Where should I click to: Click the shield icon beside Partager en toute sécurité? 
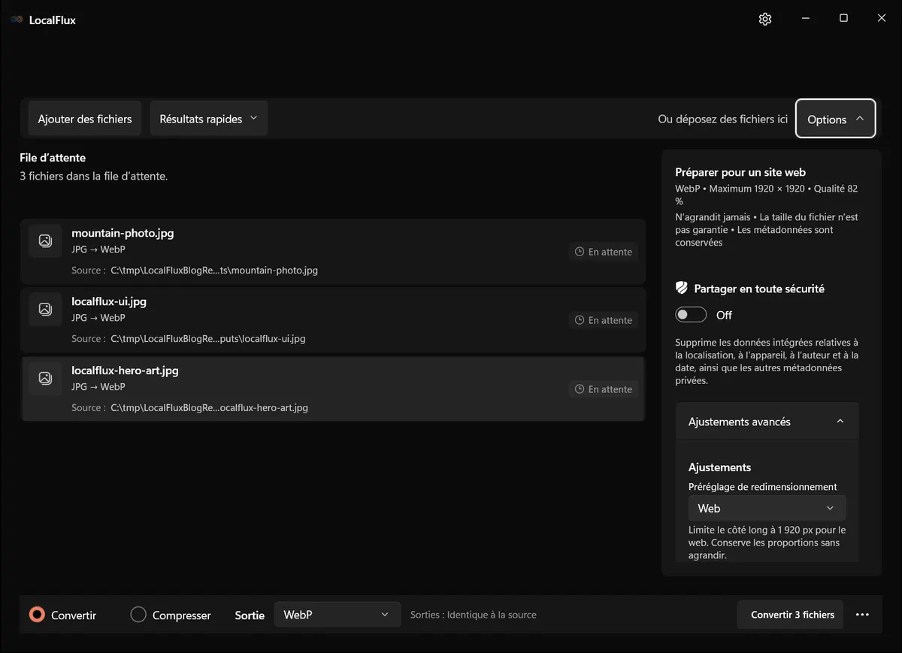[x=682, y=288]
